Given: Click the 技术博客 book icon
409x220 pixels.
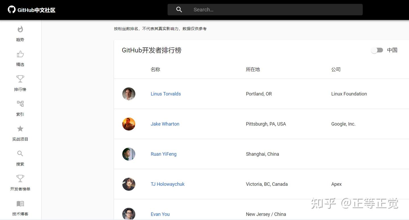Looking at the screenshot, I should [20, 203].
